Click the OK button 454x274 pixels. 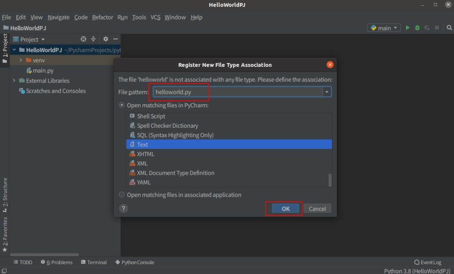tap(286, 209)
